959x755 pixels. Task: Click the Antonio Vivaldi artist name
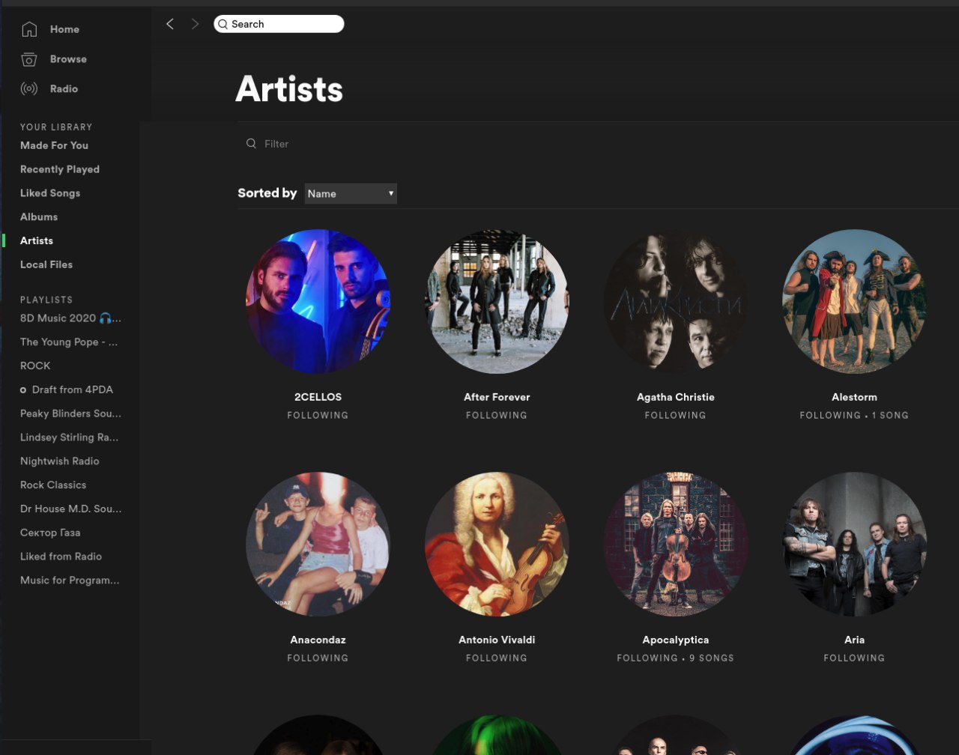[x=497, y=640]
